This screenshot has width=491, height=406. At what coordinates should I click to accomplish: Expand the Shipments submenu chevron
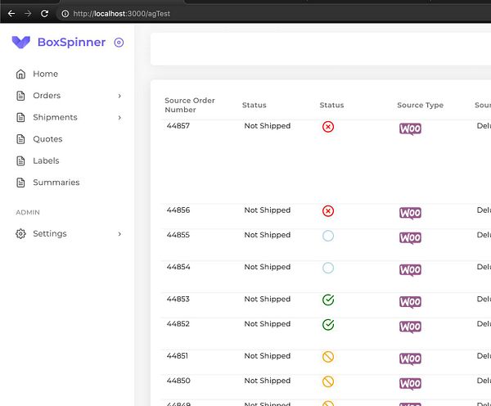(x=119, y=118)
